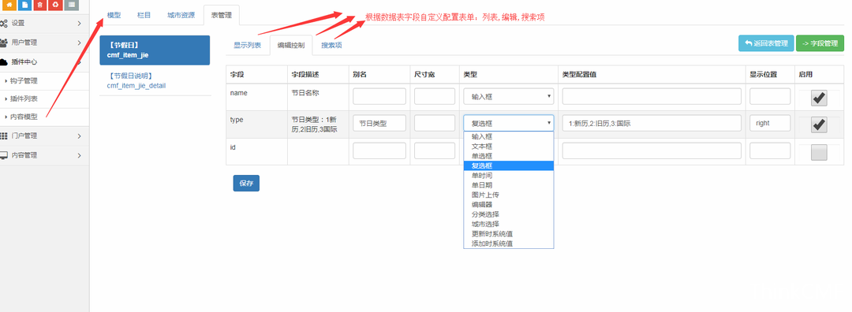
Task: Click the monitor icon beside 内容管理
Action: click(x=4, y=155)
